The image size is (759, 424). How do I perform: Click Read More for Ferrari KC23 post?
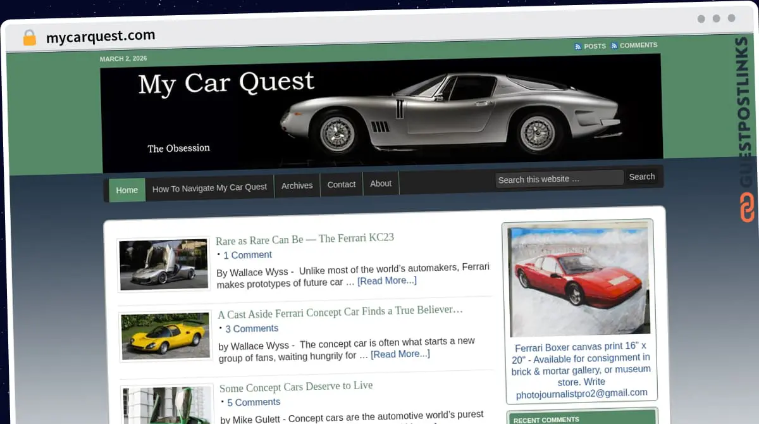(x=386, y=280)
